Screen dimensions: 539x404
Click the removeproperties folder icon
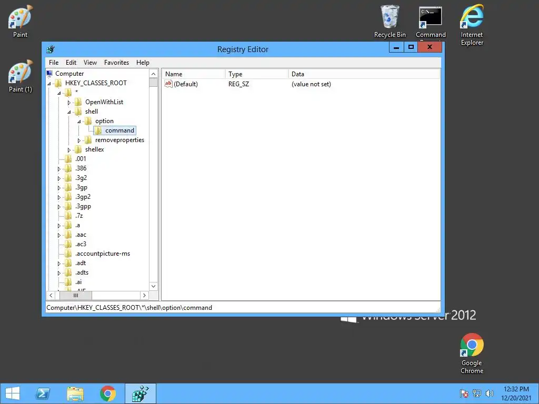click(x=88, y=140)
